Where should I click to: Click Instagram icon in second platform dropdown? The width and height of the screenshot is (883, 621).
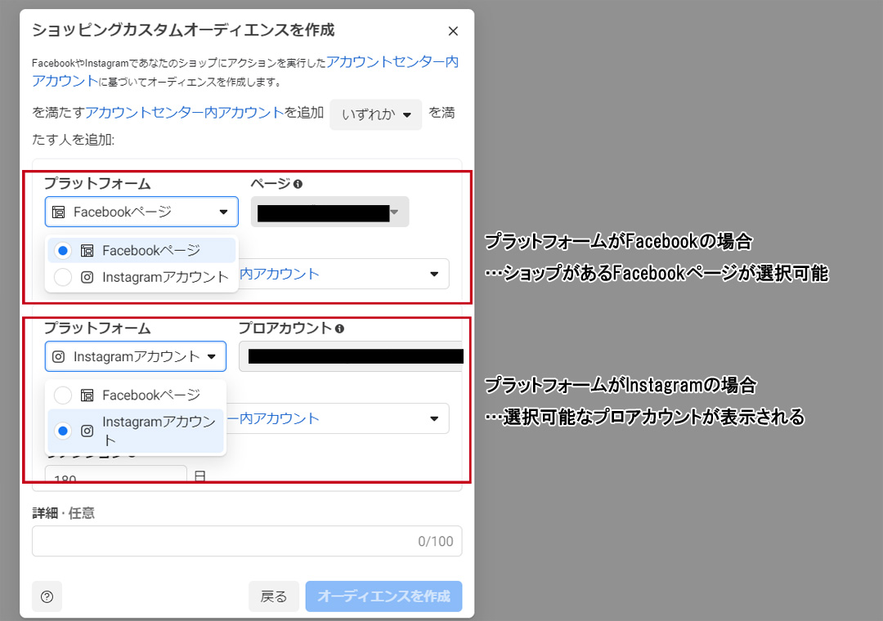pyautogui.click(x=58, y=356)
